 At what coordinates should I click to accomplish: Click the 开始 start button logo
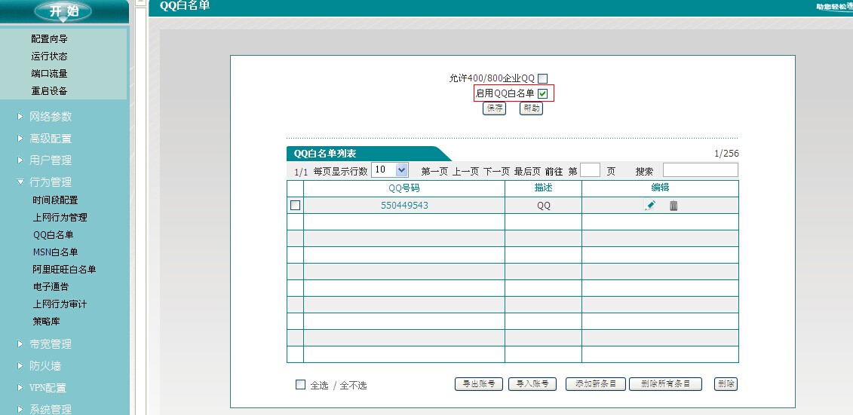(x=63, y=11)
